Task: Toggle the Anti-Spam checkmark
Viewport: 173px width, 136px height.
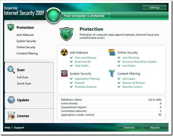Action: pos(119,79)
